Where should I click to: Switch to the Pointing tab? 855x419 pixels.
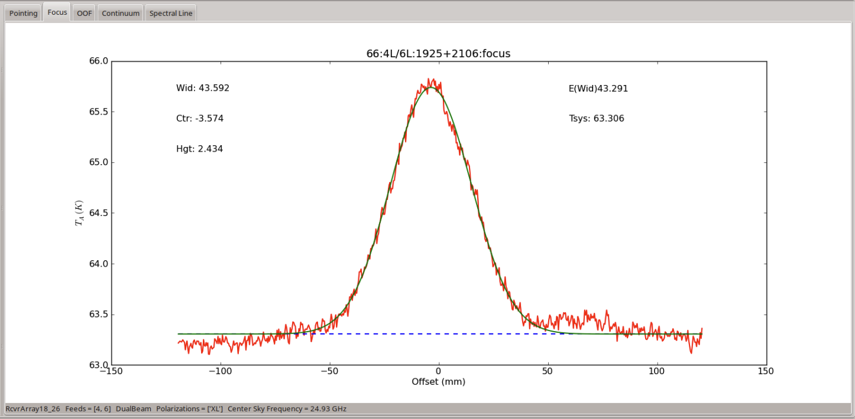(24, 13)
